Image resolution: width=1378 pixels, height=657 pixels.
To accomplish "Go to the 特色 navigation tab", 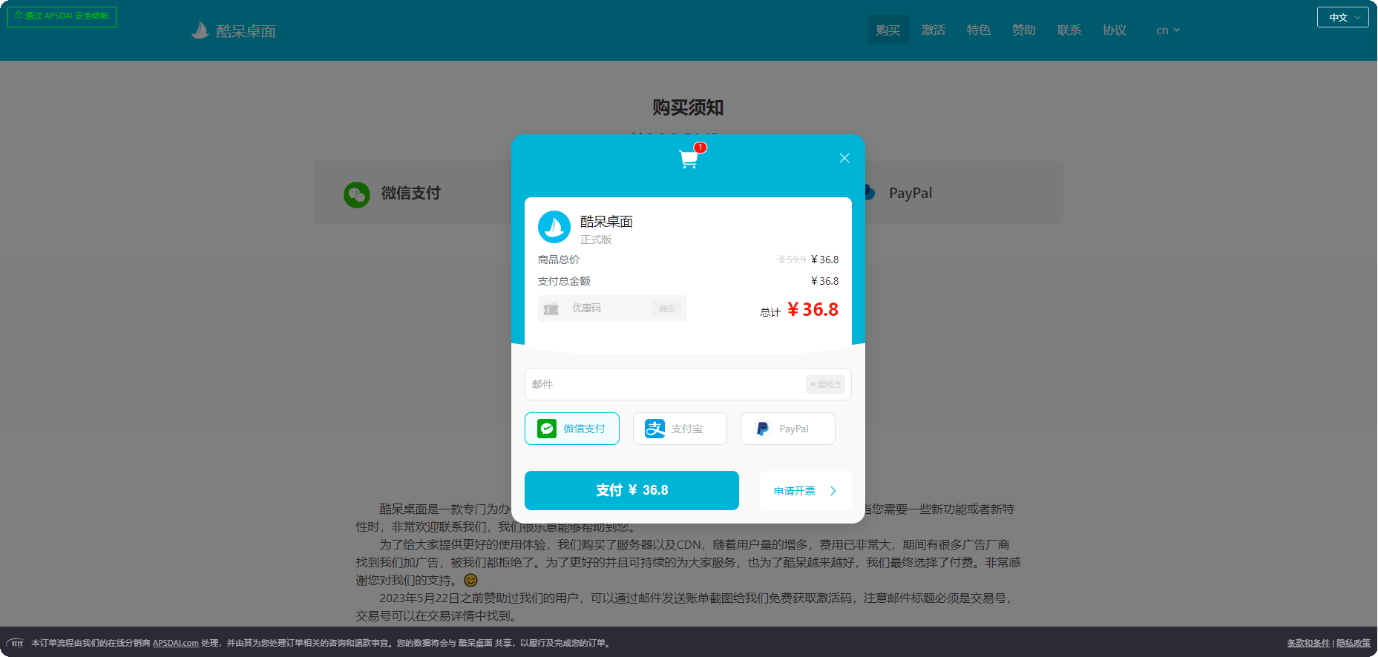I will (x=978, y=30).
